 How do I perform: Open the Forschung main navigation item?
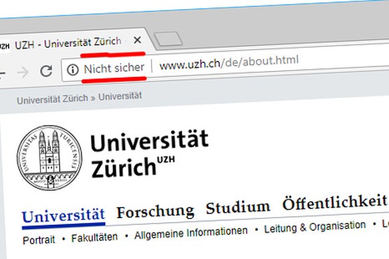[155, 211]
